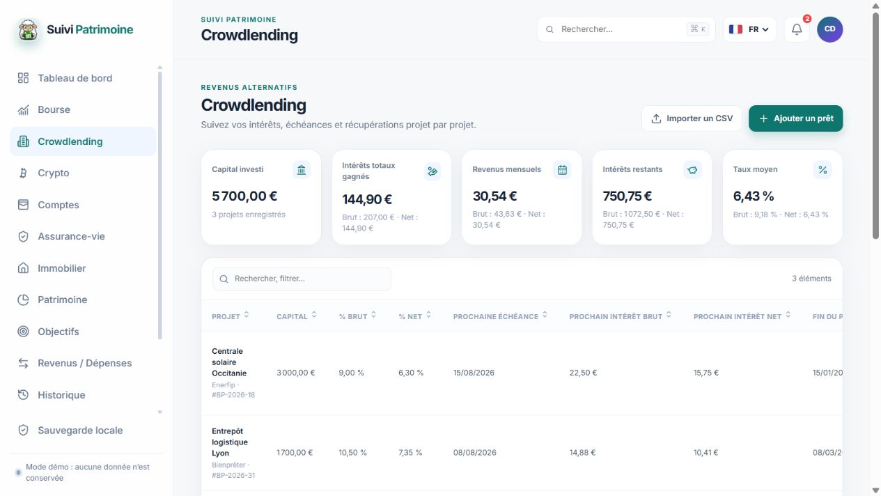Sort by PROCHAIN INTÉRÊT NET column
The height and width of the screenshot is (496, 881).
click(742, 316)
